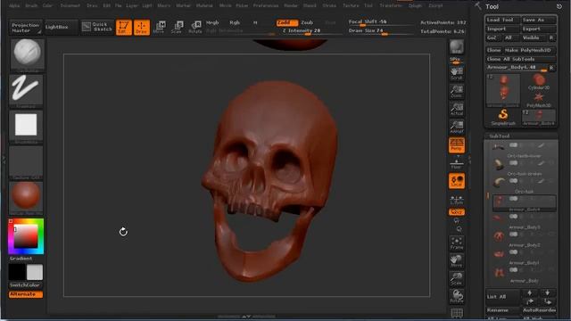The image size is (571, 321).
Task: Collapse the Tool palette header
Action: click(x=492, y=6)
